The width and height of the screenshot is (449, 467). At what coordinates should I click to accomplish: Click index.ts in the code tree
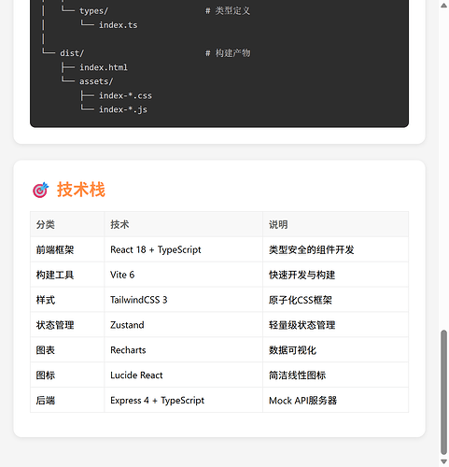click(119, 25)
